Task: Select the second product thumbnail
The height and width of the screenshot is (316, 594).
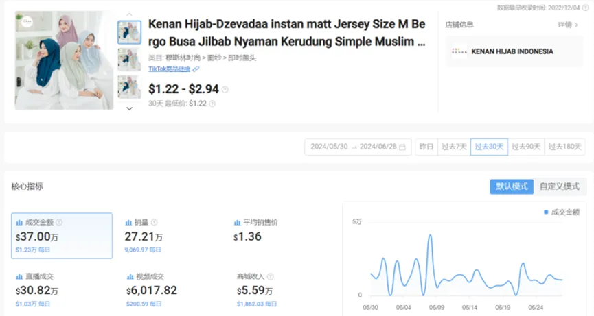Action: click(x=129, y=60)
